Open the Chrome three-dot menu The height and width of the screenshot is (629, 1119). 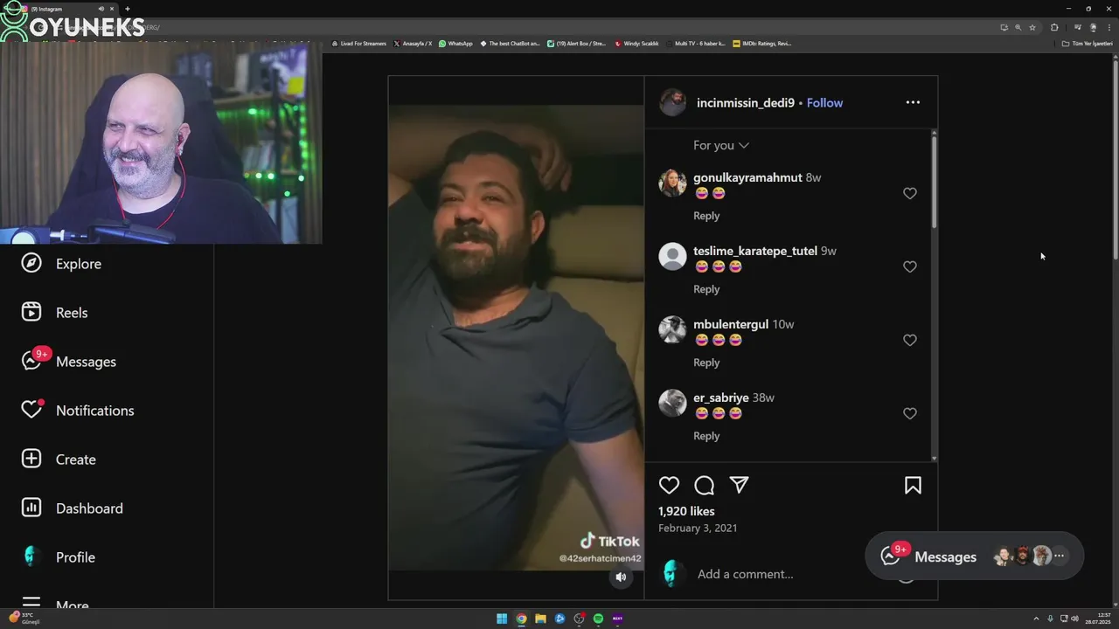pos(1109,27)
